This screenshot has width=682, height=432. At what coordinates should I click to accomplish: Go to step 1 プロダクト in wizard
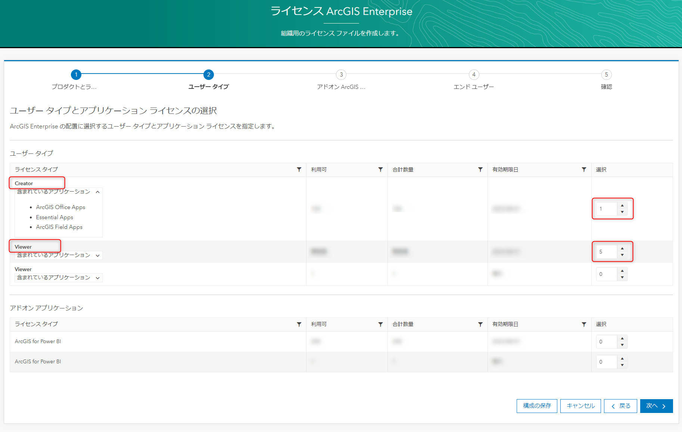tap(76, 75)
